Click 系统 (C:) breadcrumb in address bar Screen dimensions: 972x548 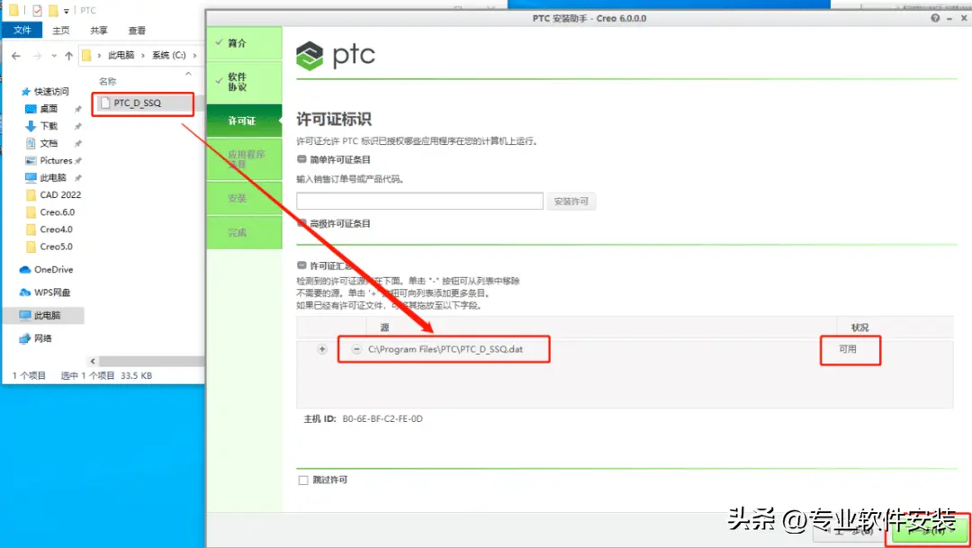point(168,56)
